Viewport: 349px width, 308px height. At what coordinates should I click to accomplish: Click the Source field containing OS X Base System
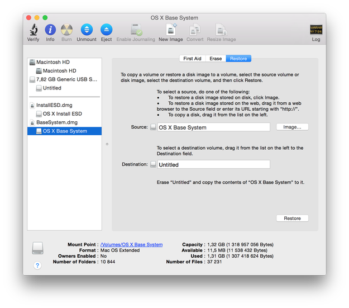pos(214,127)
